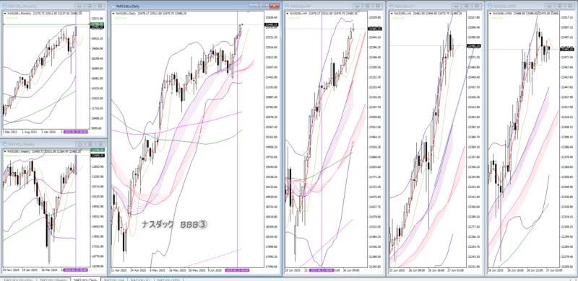Open the NAS100.r,H4 chart tab
578x281 pixels.
(113, 280)
